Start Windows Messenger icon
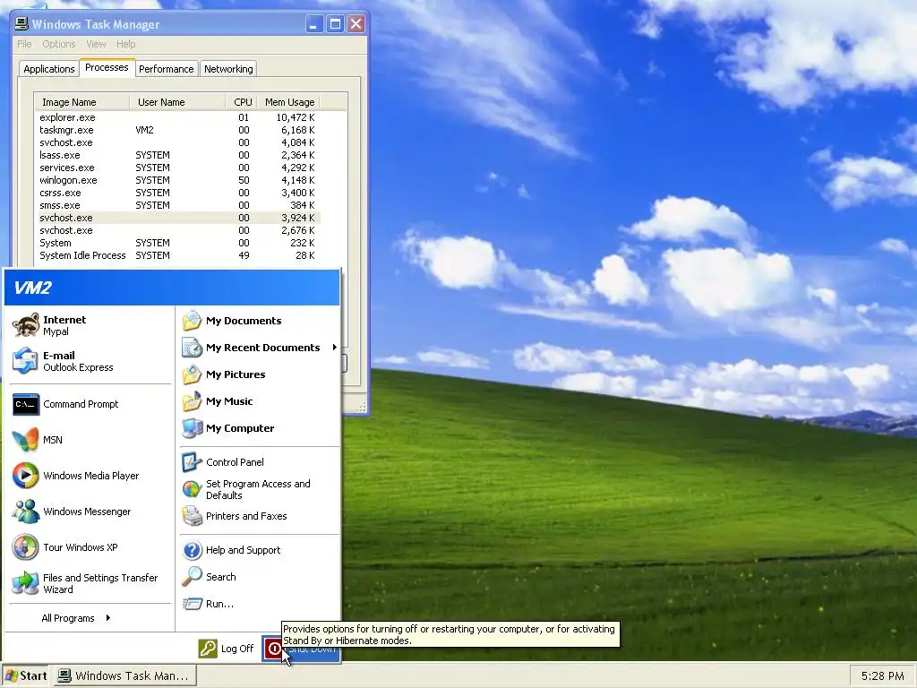This screenshot has height=688, width=917. pos(26,512)
